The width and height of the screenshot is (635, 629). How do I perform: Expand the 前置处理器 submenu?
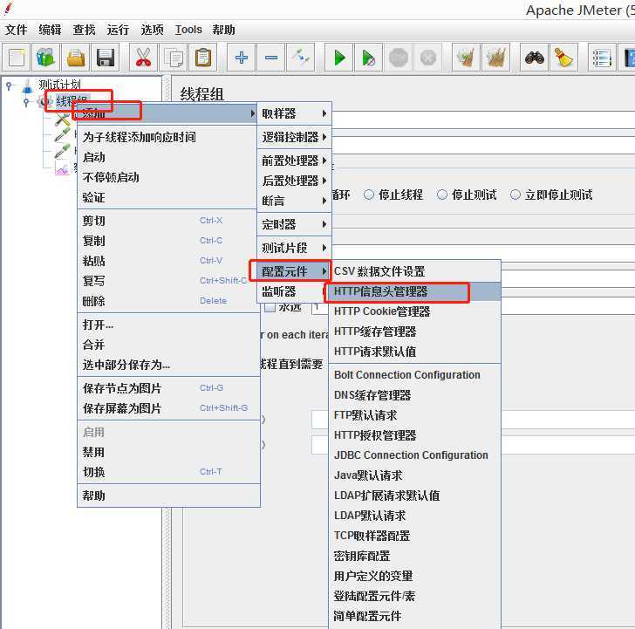(x=295, y=161)
